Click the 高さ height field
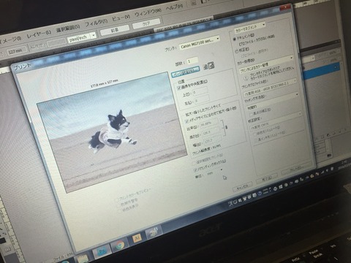The width and height of the screenshot is (351, 263). [211, 133]
